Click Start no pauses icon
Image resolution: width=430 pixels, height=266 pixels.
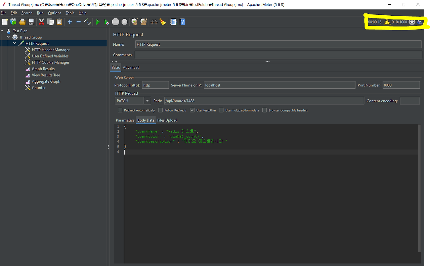pyautogui.click(x=106, y=22)
